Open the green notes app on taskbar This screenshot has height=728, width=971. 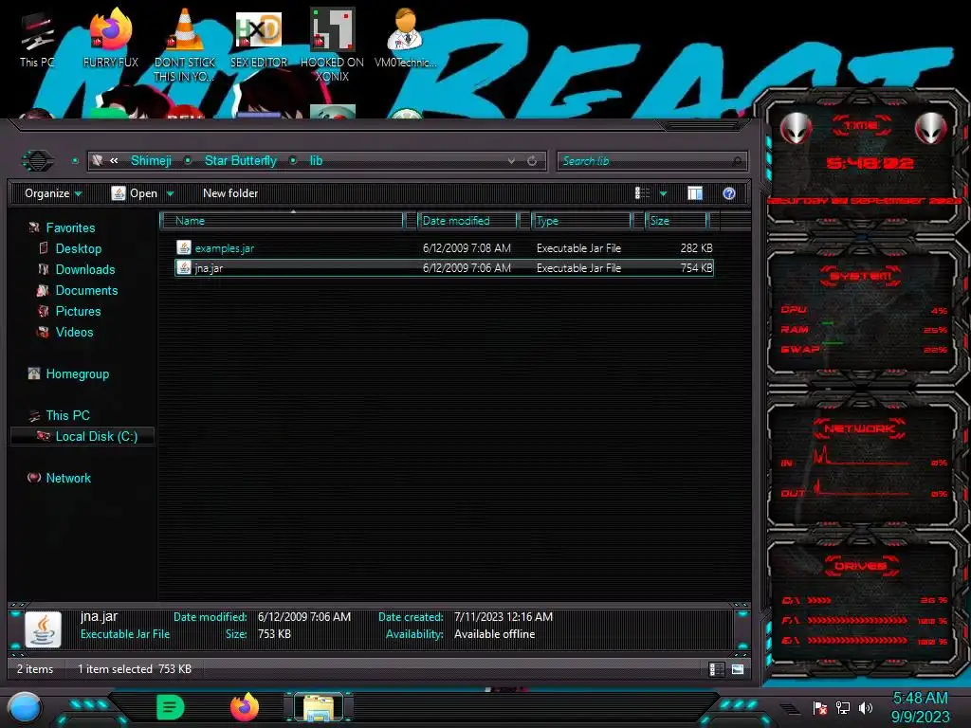click(x=171, y=707)
